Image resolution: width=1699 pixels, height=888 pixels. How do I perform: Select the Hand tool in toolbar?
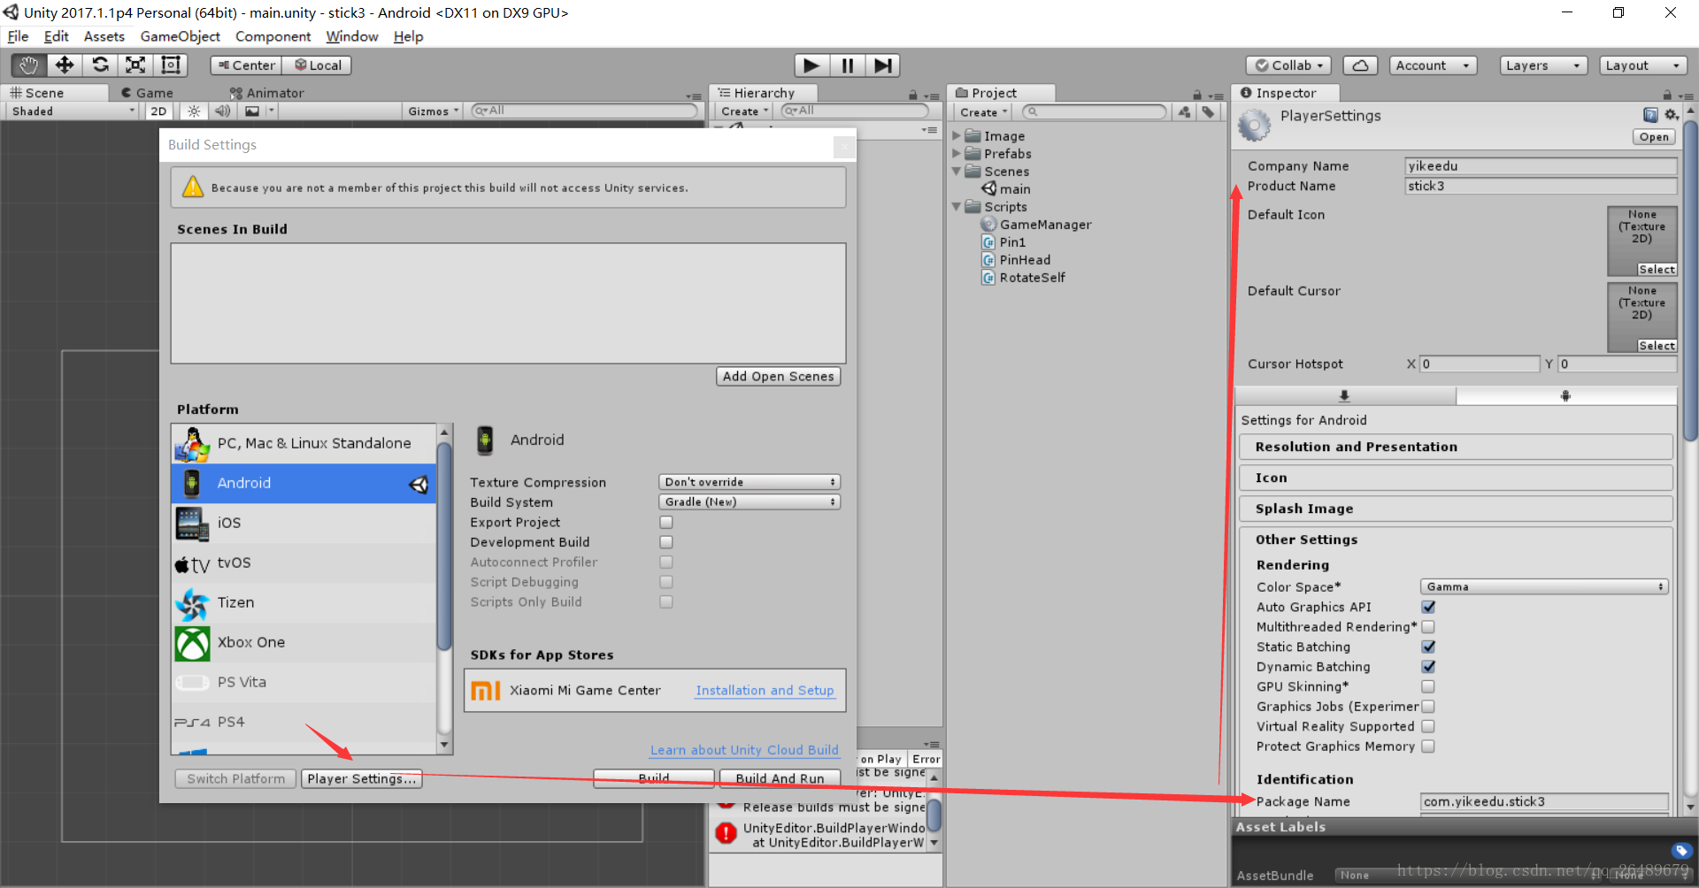[x=28, y=65]
